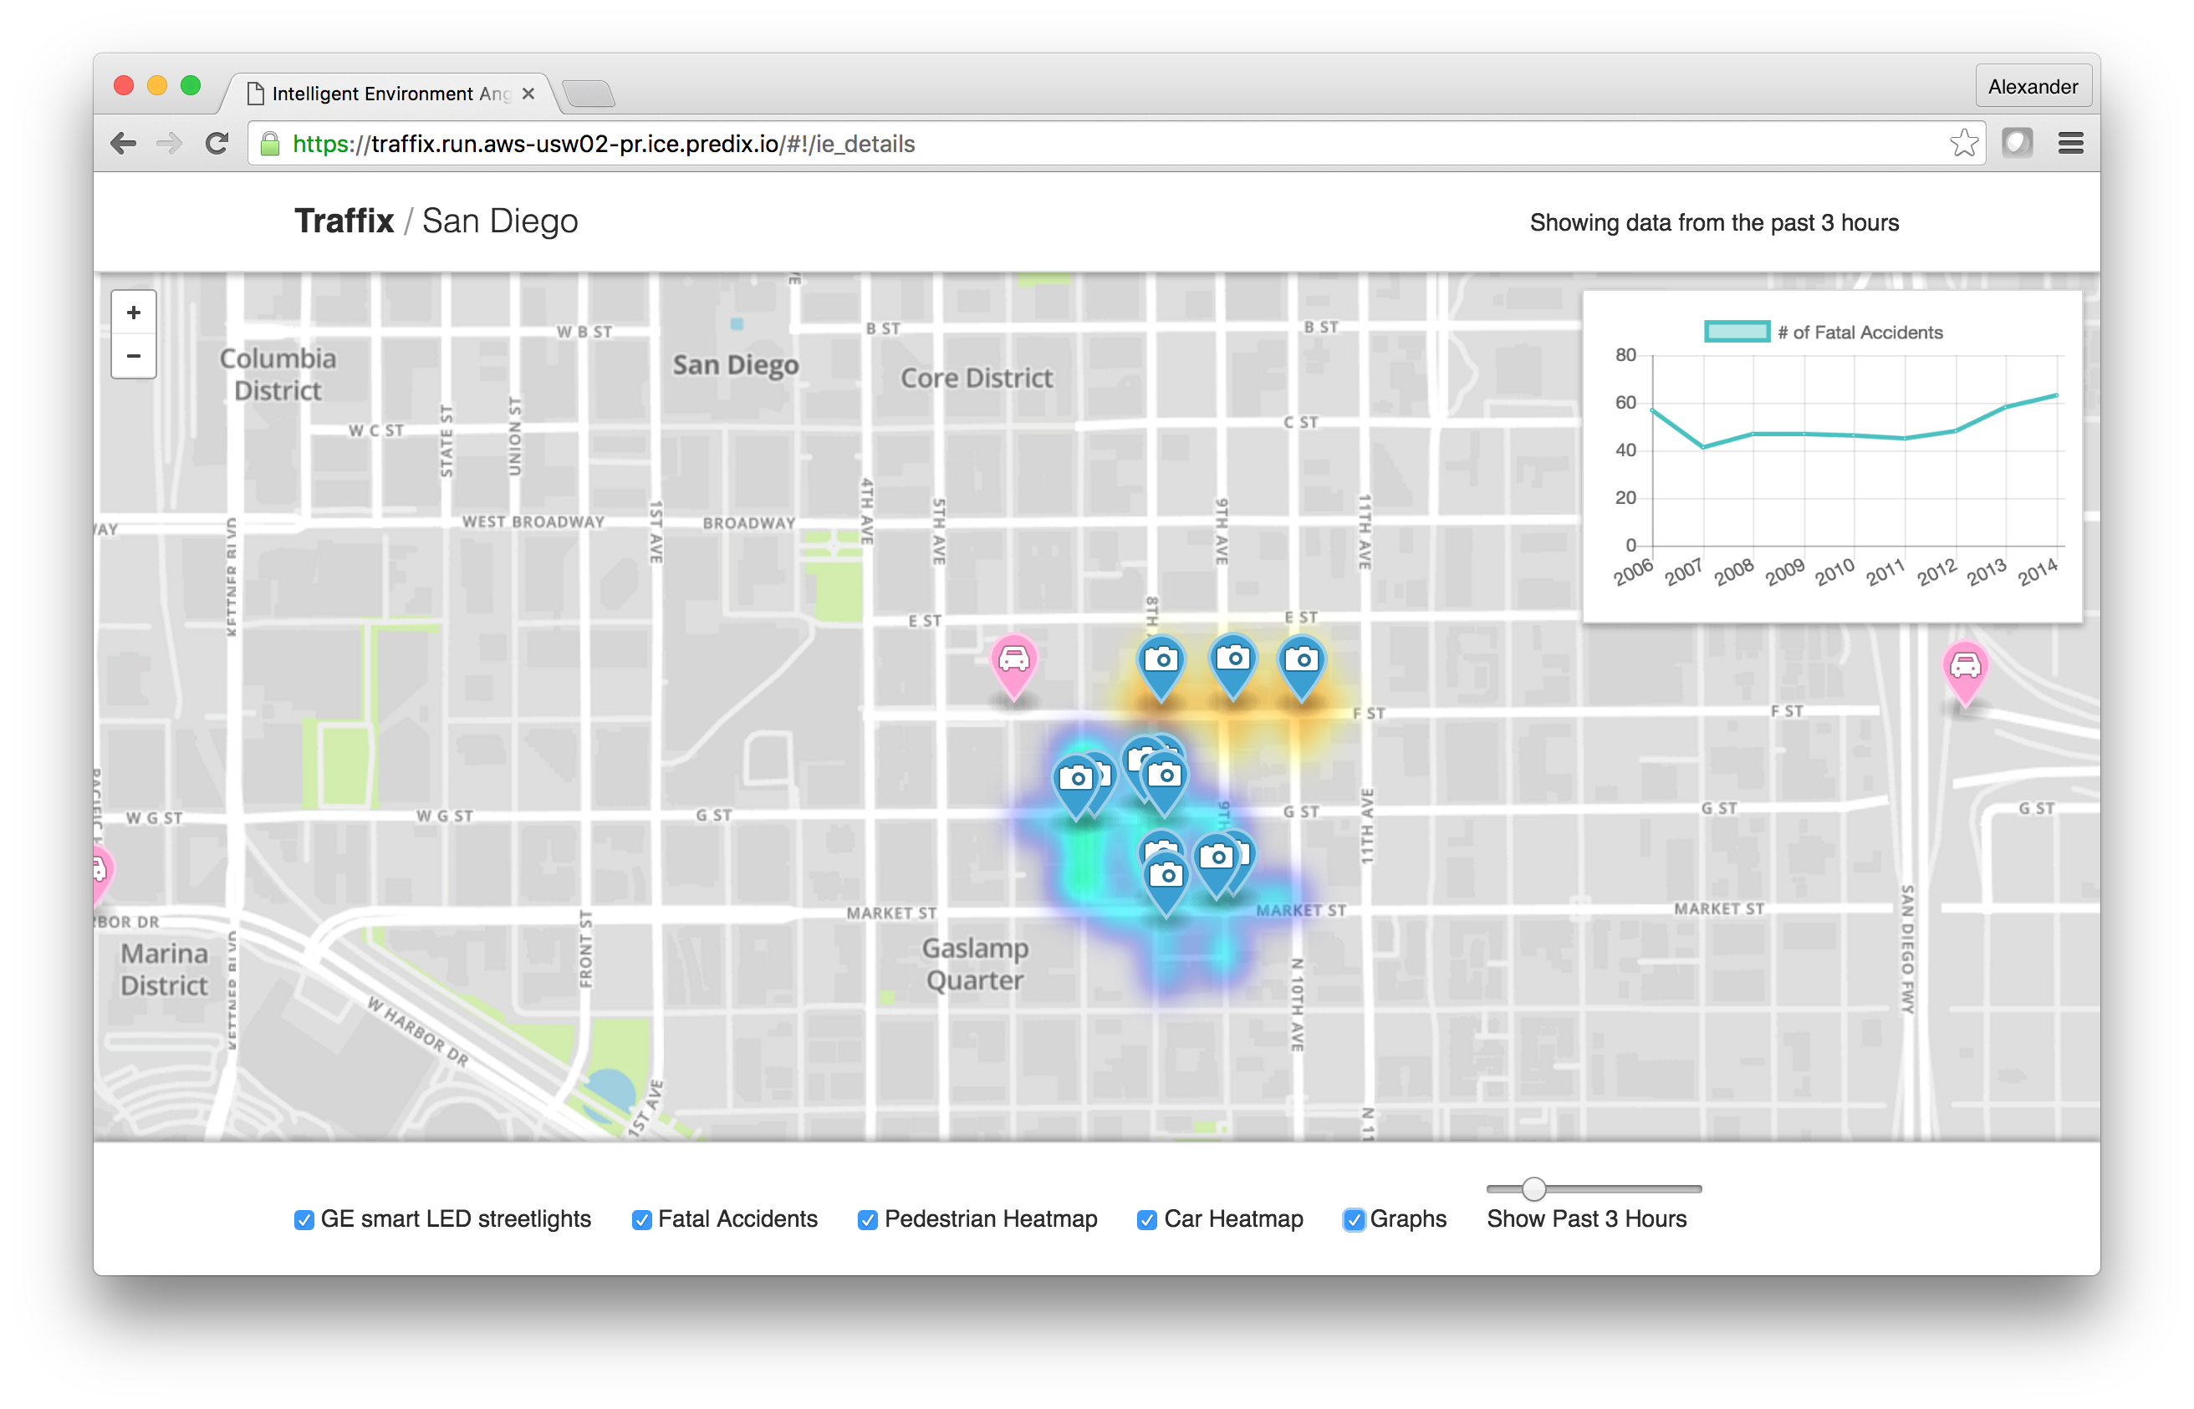
Task: Click the map zoom in plus button
Action: 134,313
